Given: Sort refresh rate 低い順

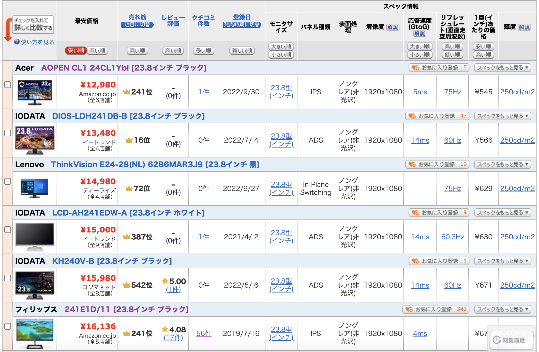Looking at the screenshot, I should [x=453, y=54].
